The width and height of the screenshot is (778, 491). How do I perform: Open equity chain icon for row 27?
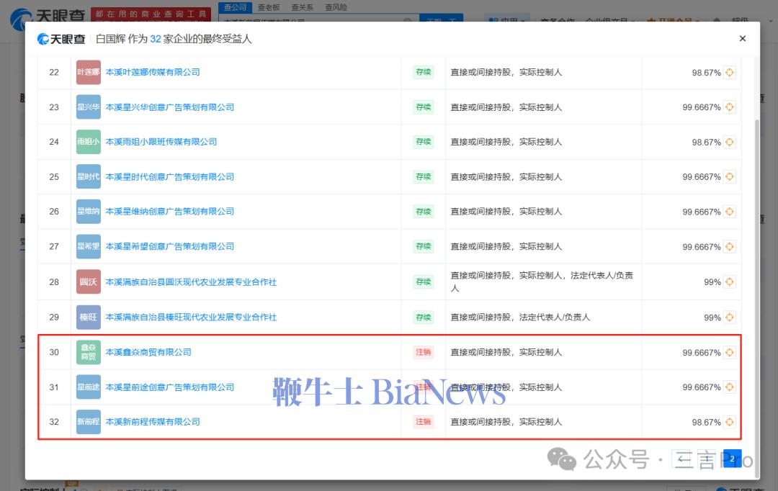click(x=729, y=246)
